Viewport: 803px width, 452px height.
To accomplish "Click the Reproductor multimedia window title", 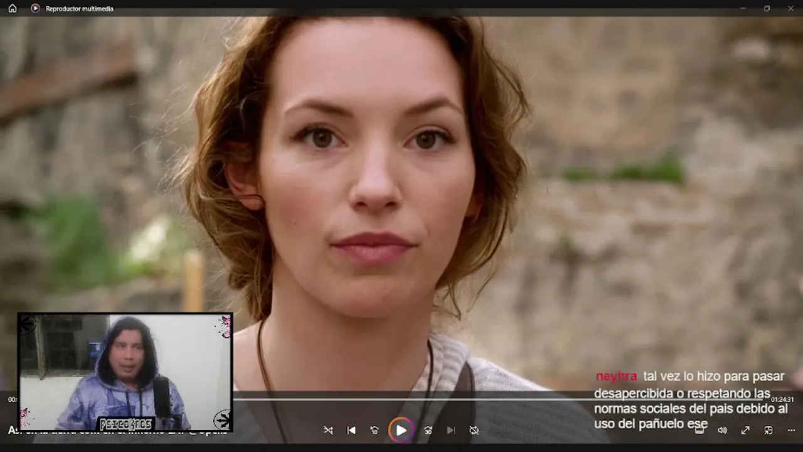I will click(80, 9).
